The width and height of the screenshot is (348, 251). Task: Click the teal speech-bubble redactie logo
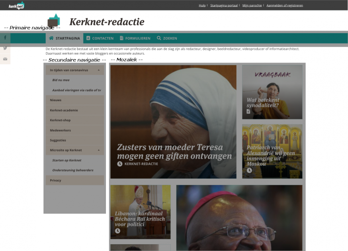click(x=54, y=20)
